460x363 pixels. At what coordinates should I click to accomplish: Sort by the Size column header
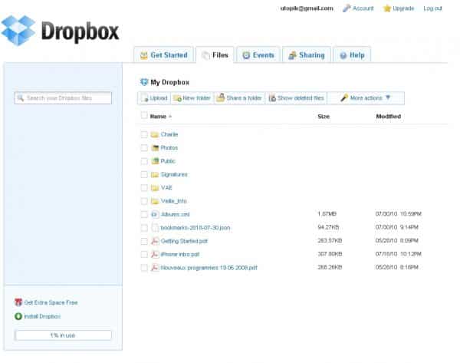pyautogui.click(x=324, y=117)
